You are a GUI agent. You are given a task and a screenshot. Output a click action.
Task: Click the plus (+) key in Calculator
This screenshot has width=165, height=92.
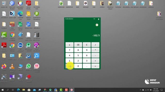[x=95, y=61]
